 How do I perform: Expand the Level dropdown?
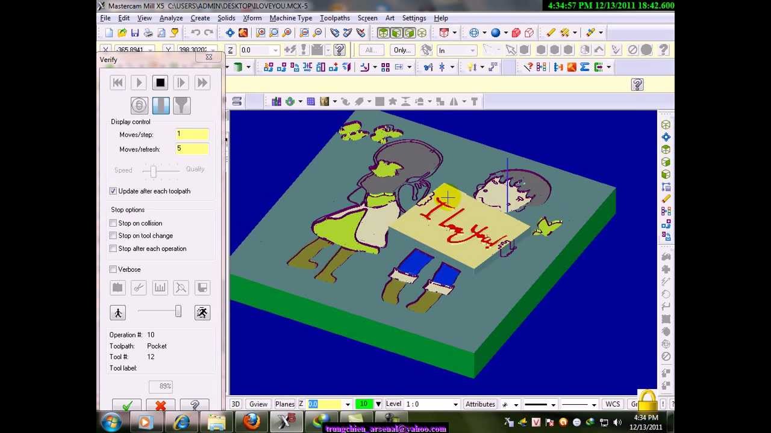tap(455, 404)
